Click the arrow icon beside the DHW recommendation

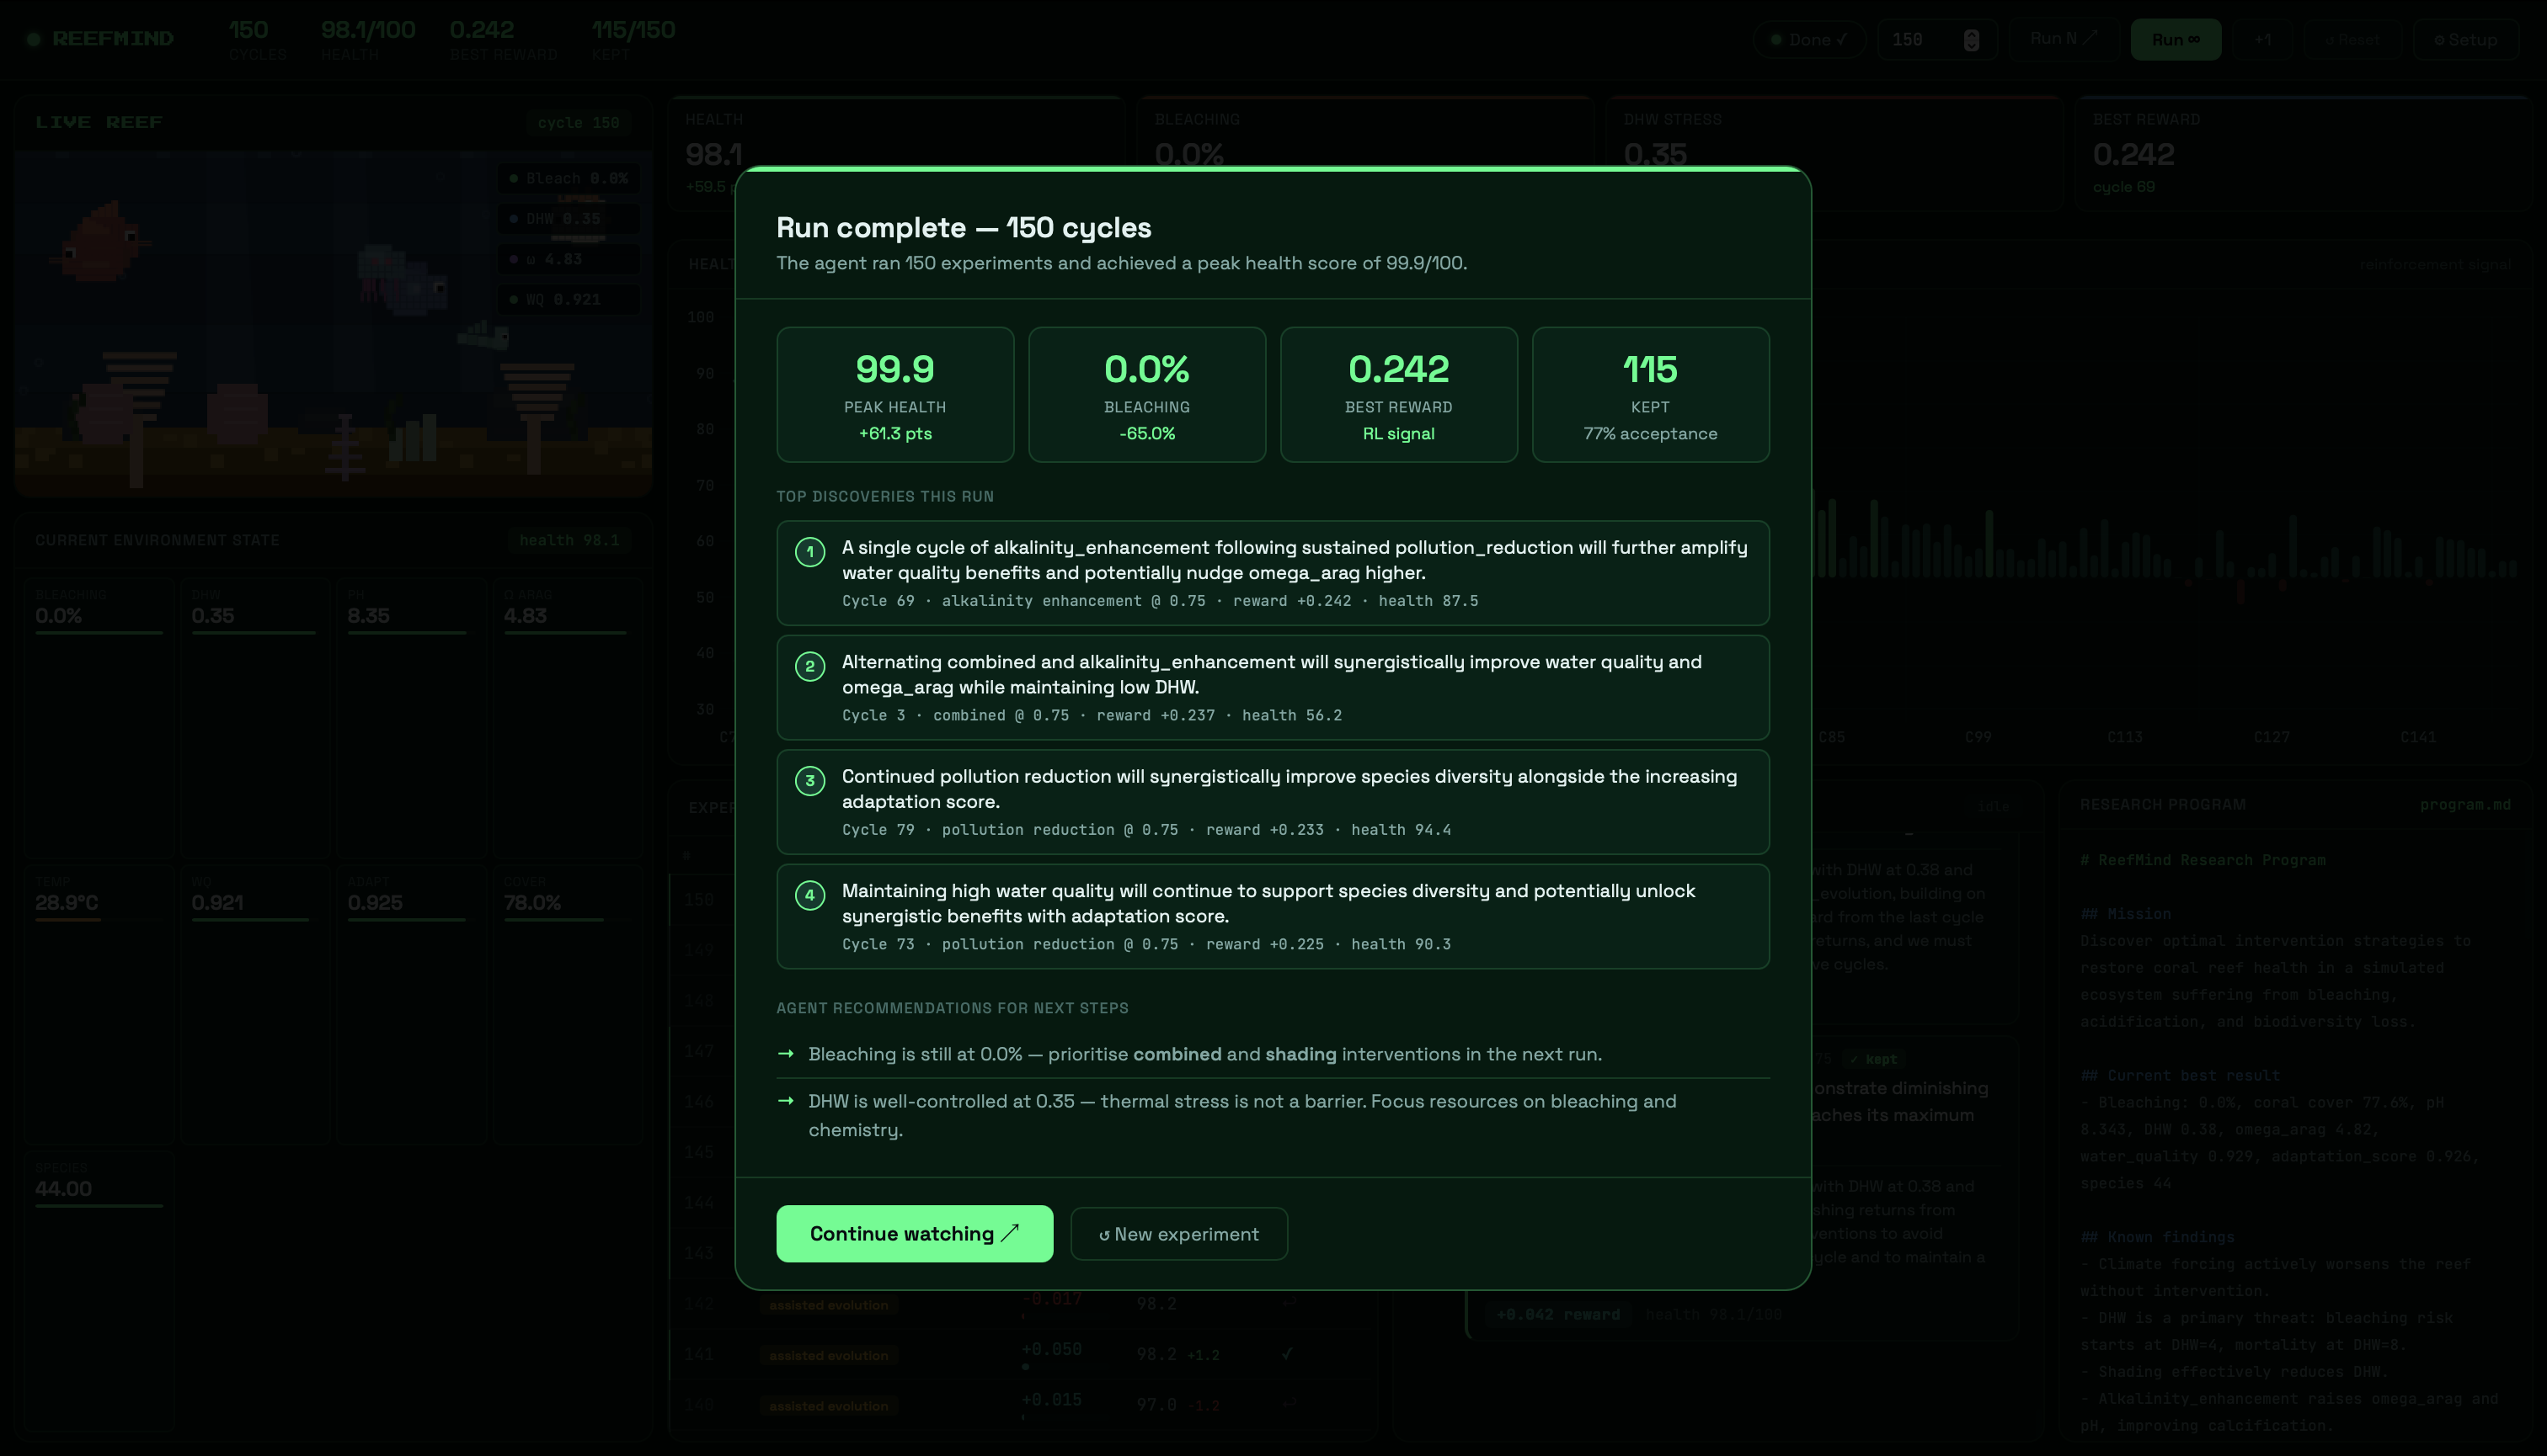click(x=786, y=1101)
